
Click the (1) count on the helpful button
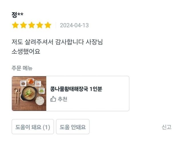(46, 127)
